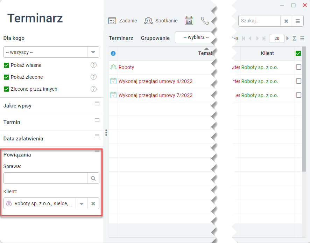Click into the Szukaj search box
Viewport: 310px width, 243px height.
pos(259,21)
